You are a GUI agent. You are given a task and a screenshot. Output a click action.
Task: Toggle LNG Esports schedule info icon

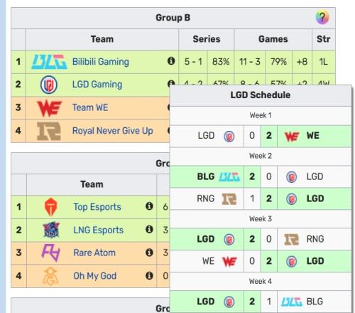[x=149, y=229]
